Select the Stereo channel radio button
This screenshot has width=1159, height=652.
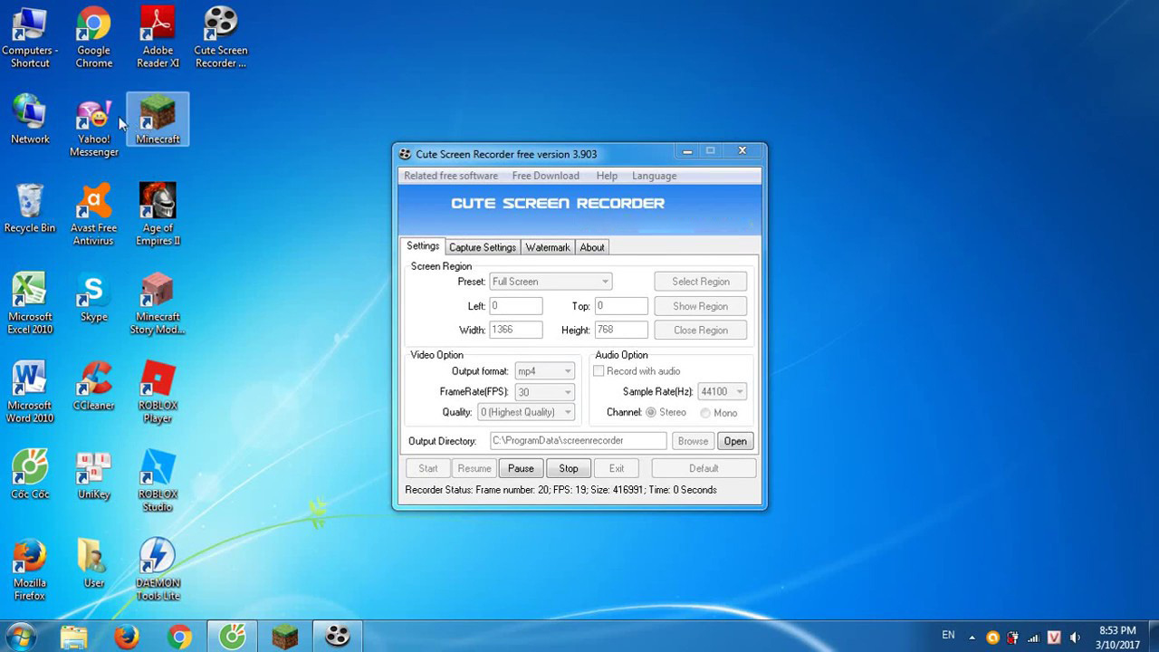(650, 413)
